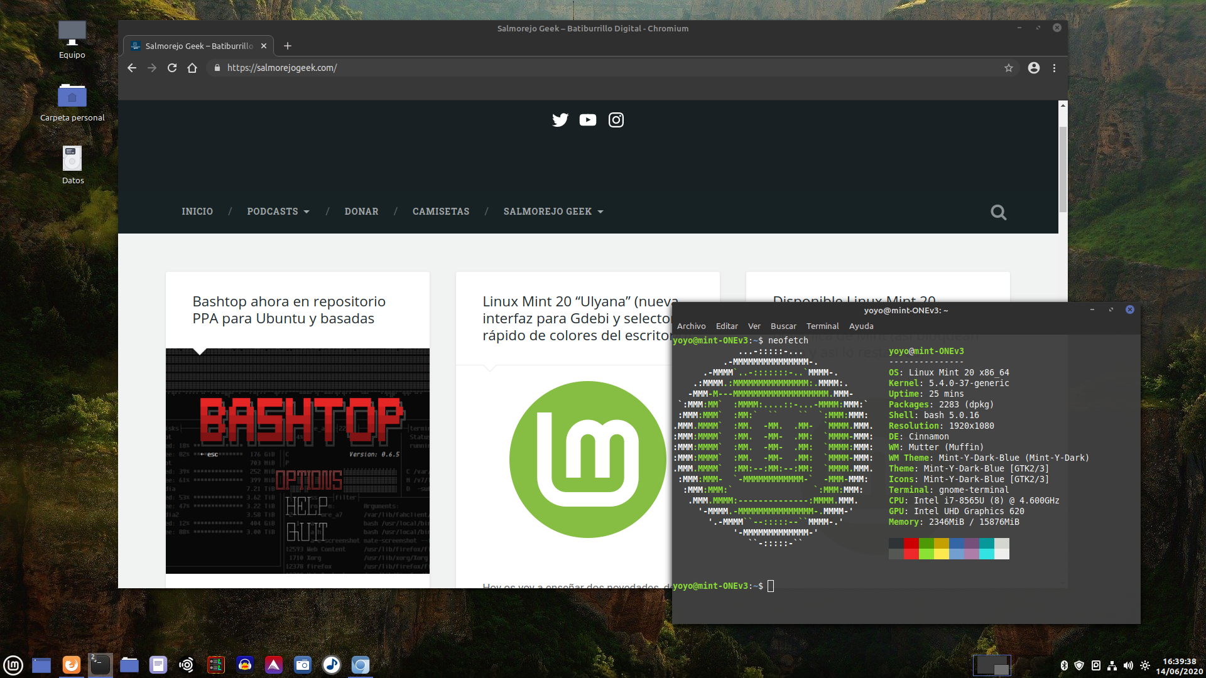Open the Chromium three-dot menu
The width and height of the screenshot is (1206, 678).
pyautogui.click(x=1055, y=68)
